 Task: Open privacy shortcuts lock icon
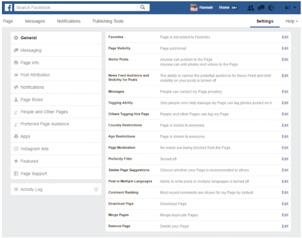click(x=287, y=8)
